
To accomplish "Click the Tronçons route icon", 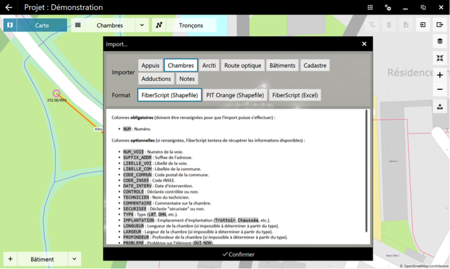I will point(159,25).
